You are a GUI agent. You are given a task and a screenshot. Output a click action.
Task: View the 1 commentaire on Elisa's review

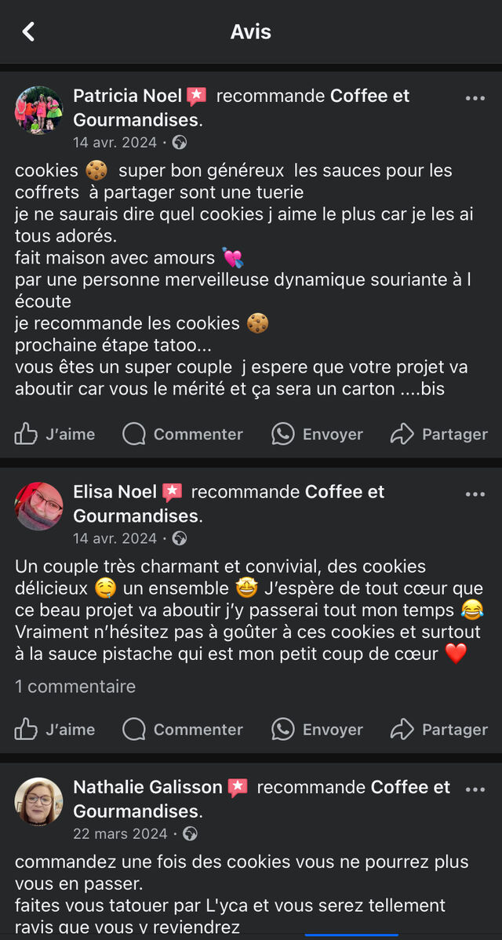75,687
